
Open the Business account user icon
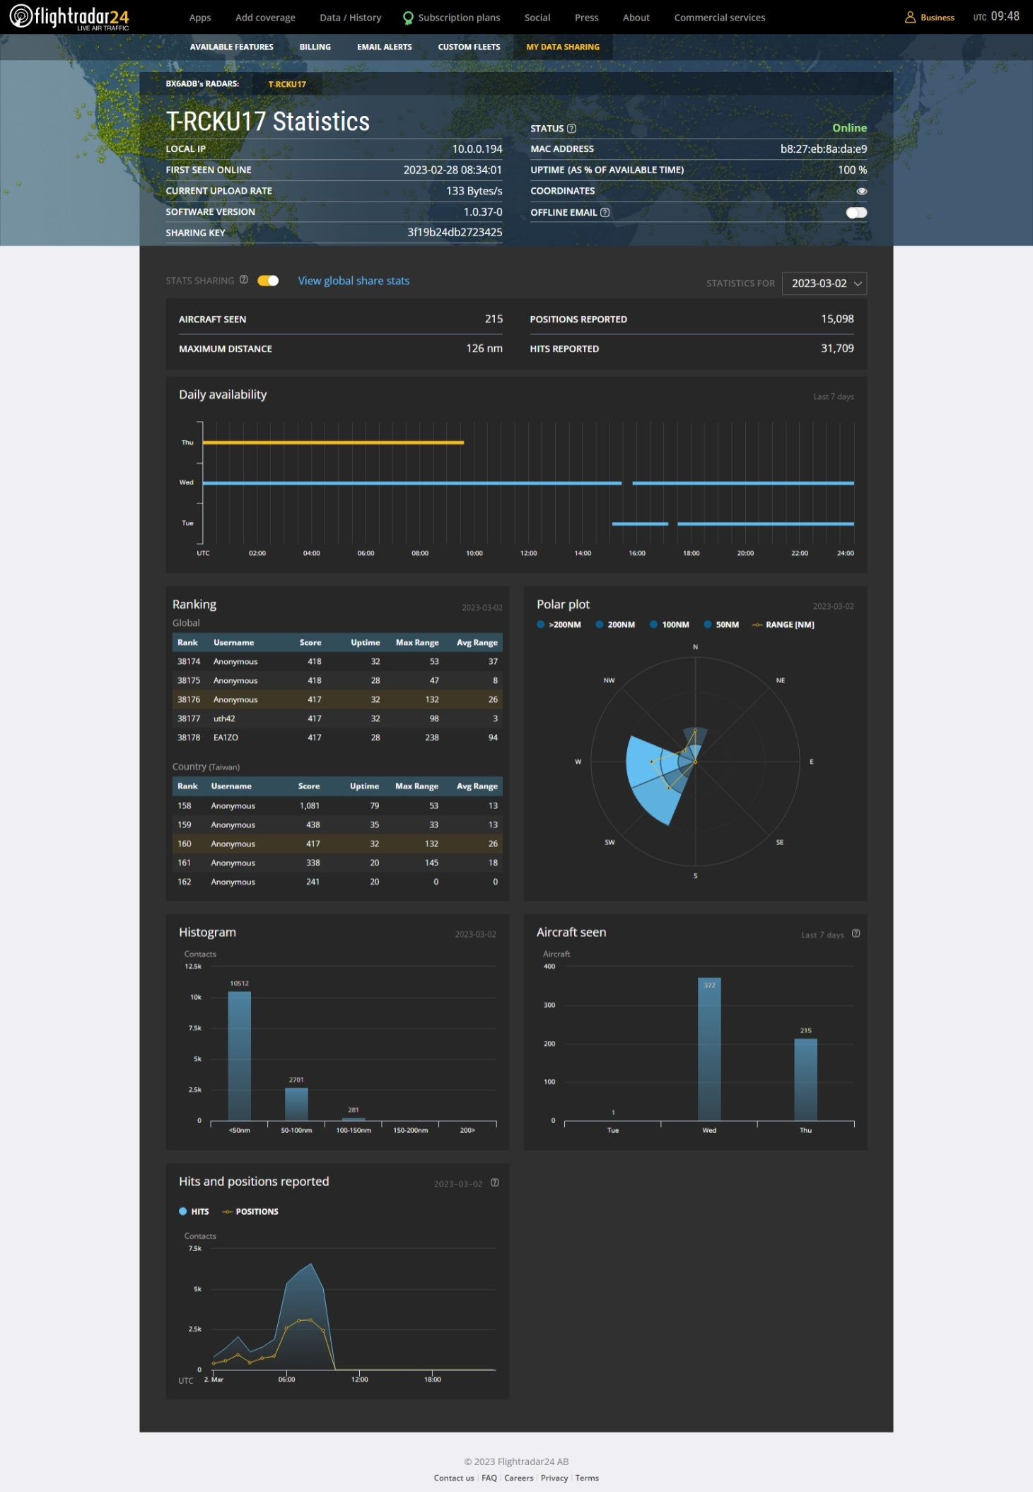tap(910, 17)
